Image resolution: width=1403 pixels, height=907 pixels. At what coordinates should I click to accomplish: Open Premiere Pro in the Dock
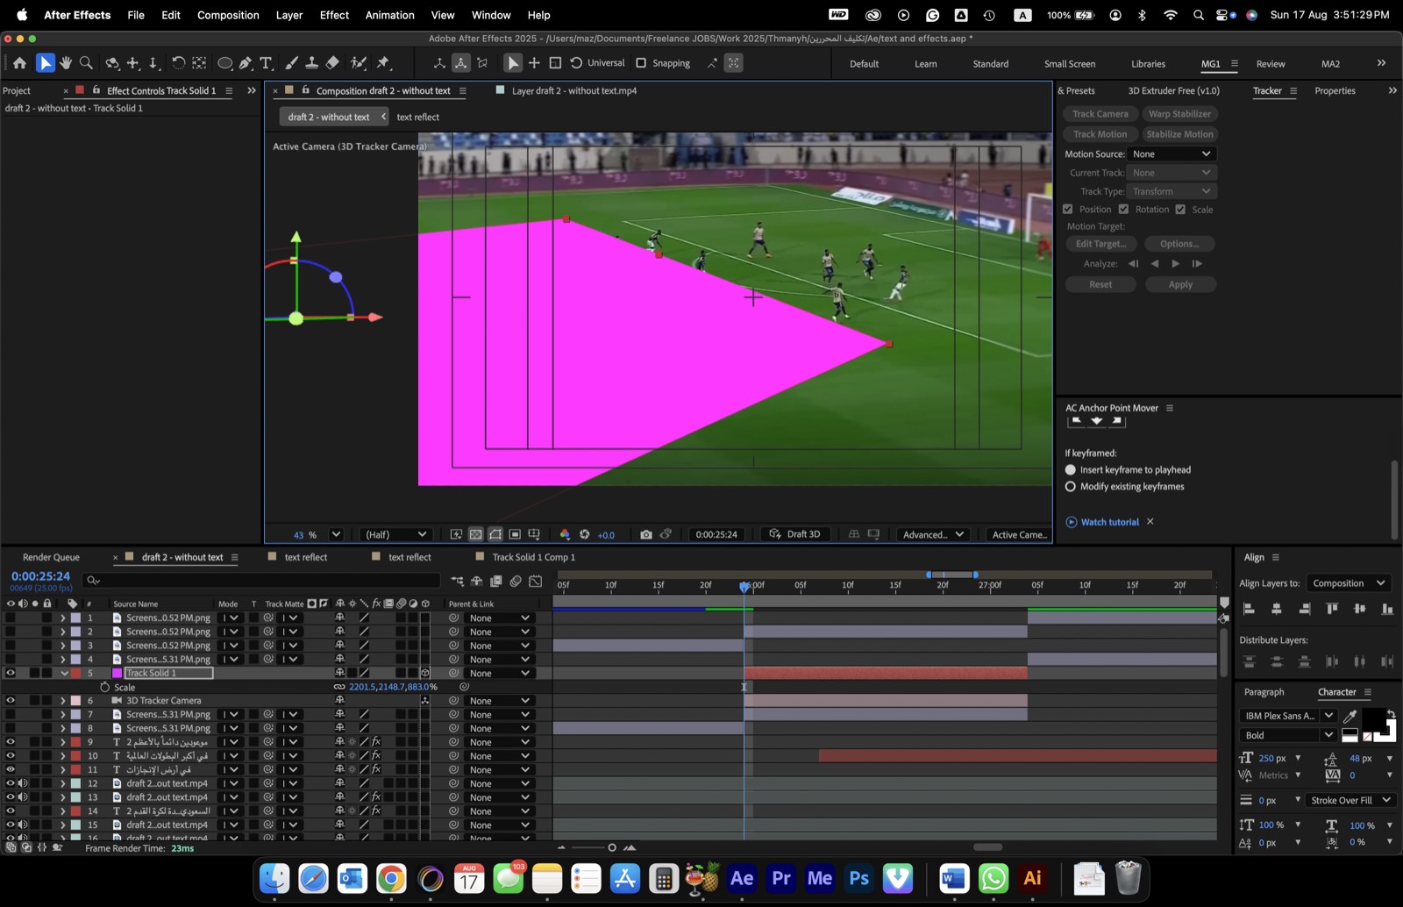[781, 878]
